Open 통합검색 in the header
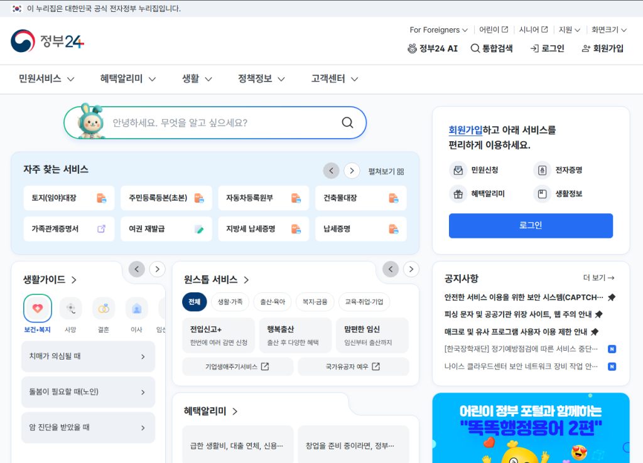 (491, 48)
